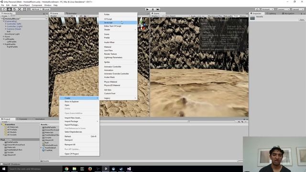Open Hierarchy Create dropdown
Image resolution: width=306 pixels, height=172 pixels.
[5, 16]
